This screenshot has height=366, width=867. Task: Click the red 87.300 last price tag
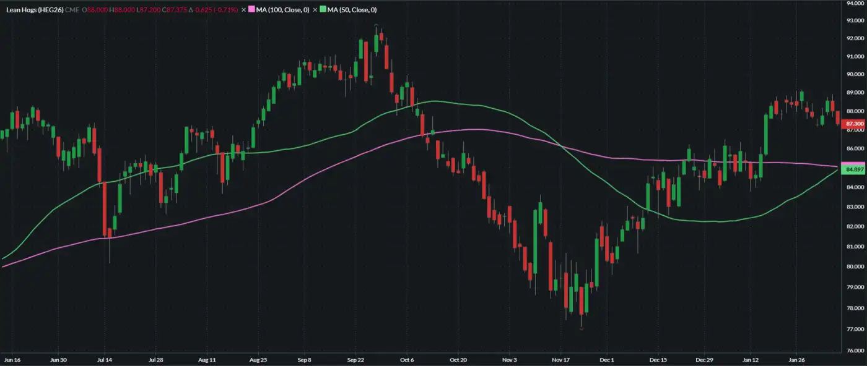[854, 124]
